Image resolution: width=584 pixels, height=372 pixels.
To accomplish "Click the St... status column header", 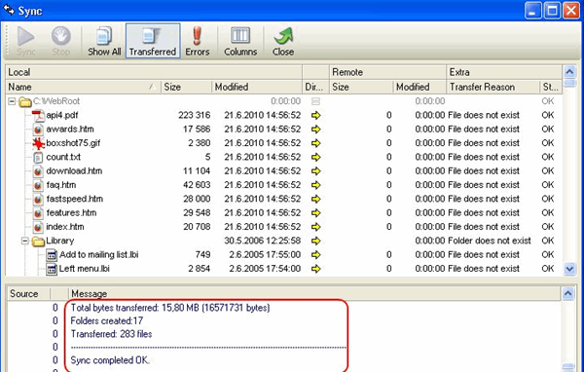I will (x=551, y=87).
